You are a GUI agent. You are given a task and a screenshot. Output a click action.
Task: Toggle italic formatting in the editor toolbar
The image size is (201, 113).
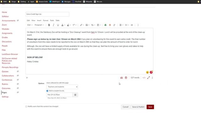click(x=53, y=25)
